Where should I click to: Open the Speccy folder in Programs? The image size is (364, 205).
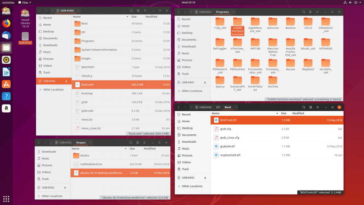pos(220,82)
